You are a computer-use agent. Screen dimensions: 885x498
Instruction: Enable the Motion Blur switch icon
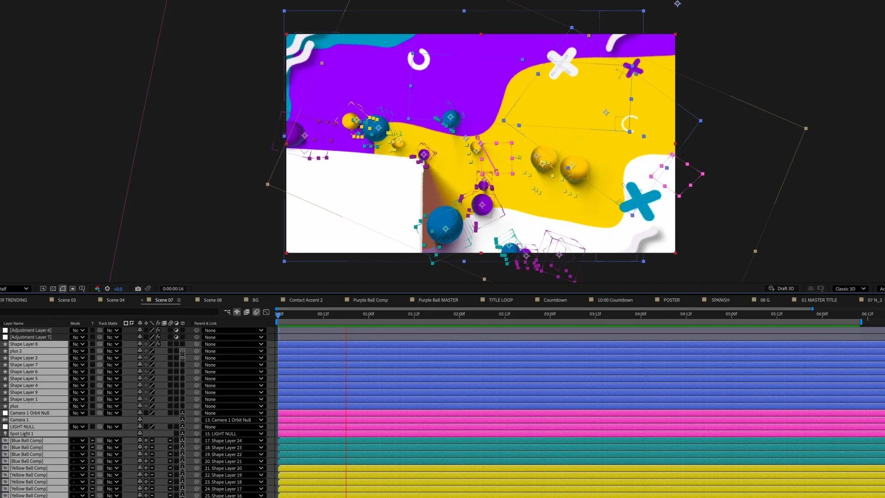point(256,312)
